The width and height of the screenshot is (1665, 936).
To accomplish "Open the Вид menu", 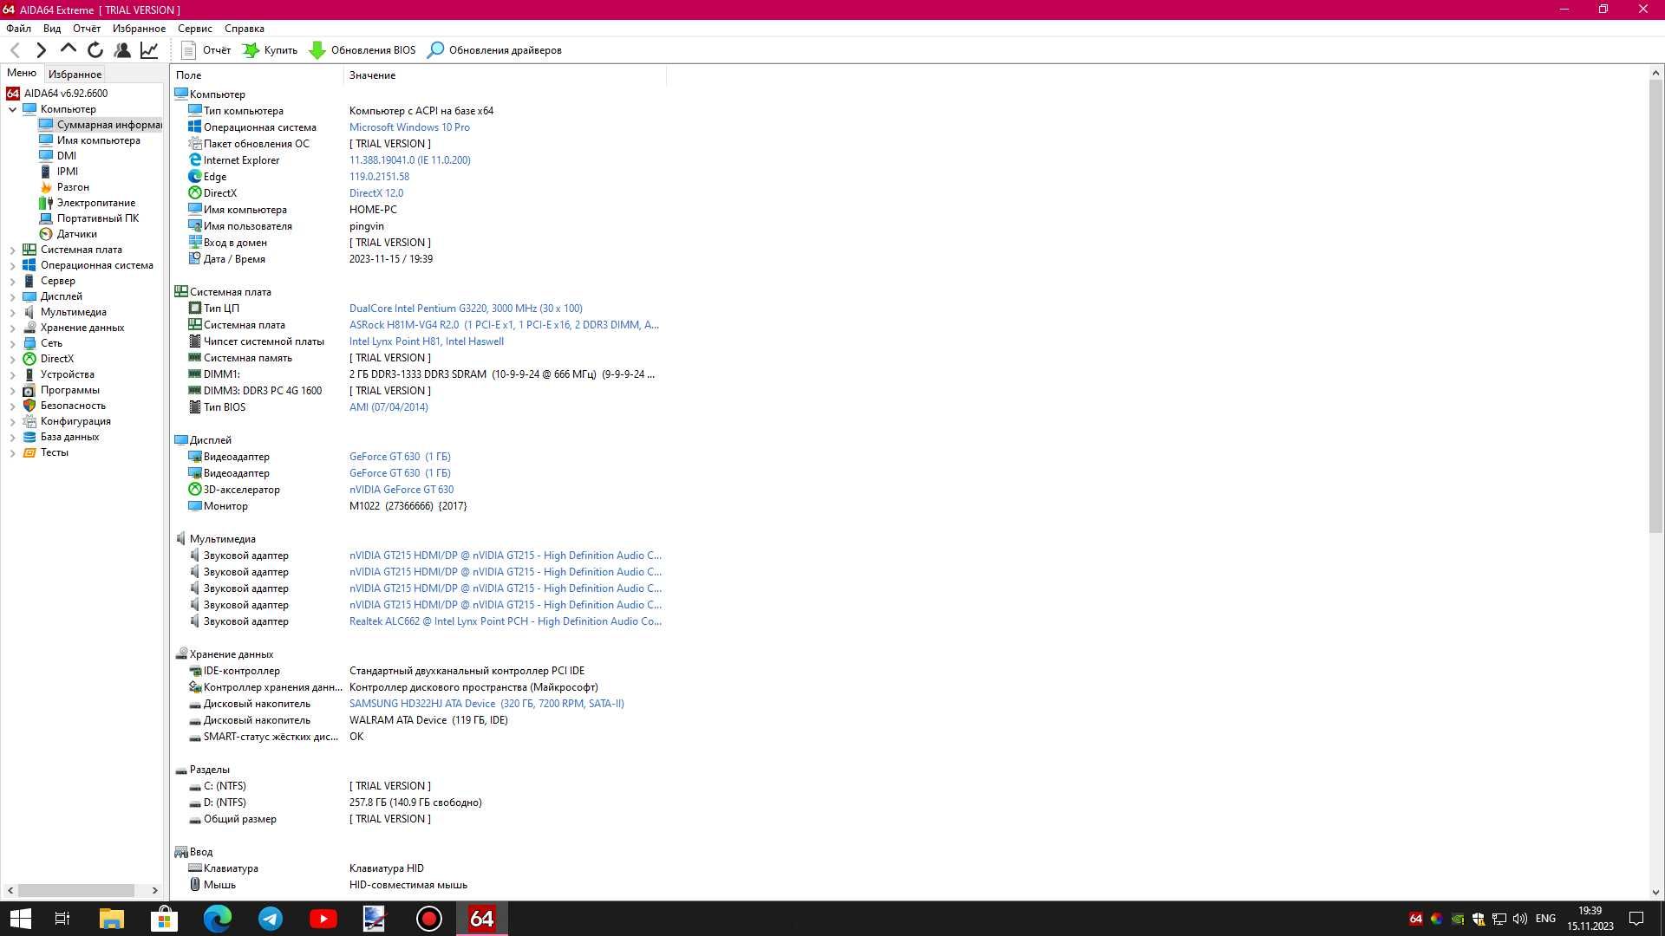I will click(x=52, y=29).
